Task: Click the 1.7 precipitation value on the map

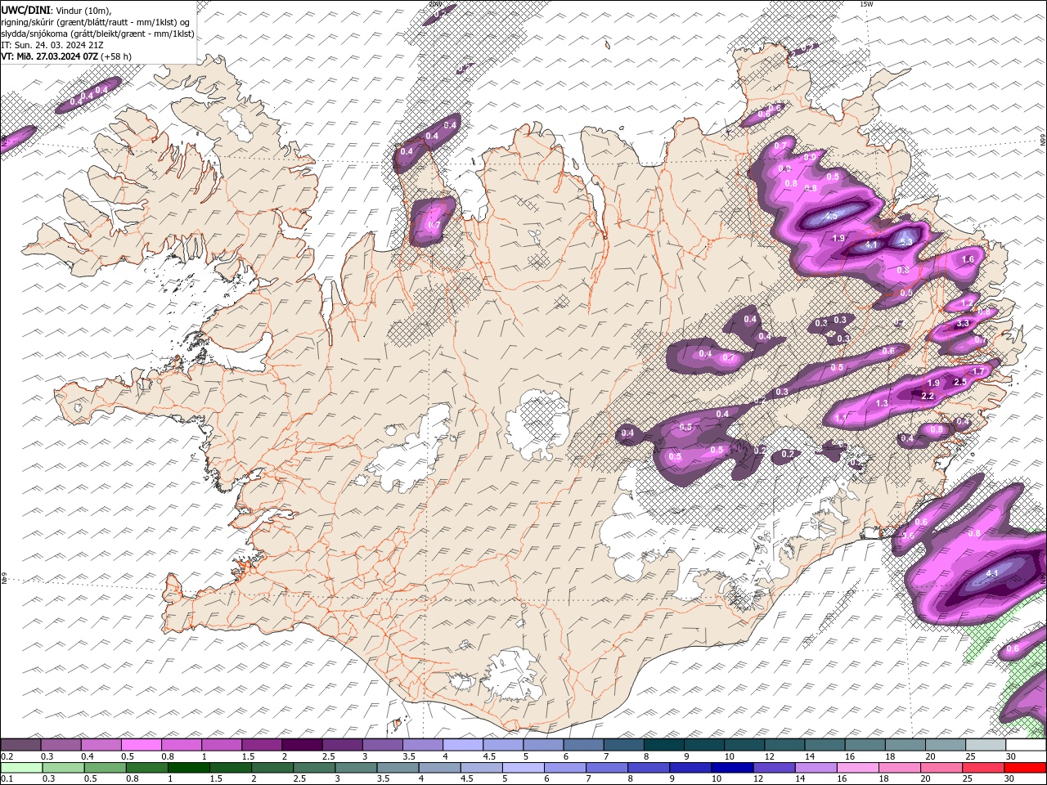Action: [978, 371]
